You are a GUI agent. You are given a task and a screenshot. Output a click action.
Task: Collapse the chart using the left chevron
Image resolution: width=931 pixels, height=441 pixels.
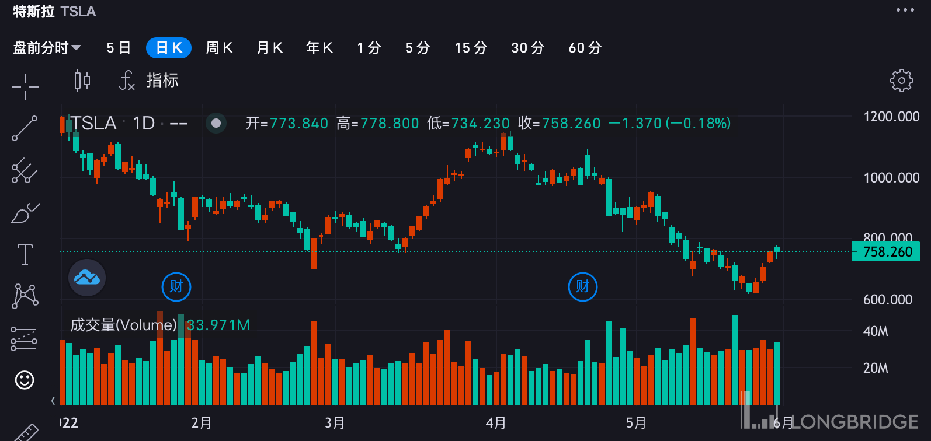coord(53,400)
